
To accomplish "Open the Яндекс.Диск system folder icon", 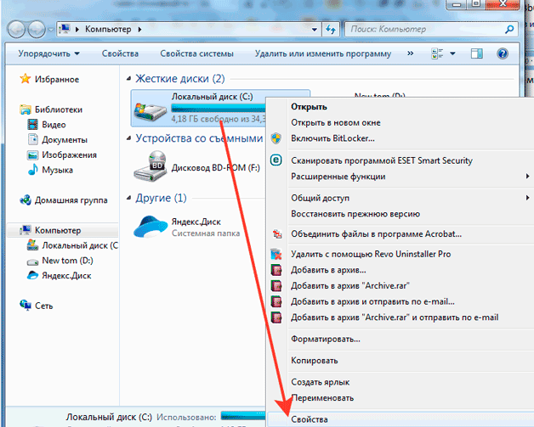I will [153, 226].
